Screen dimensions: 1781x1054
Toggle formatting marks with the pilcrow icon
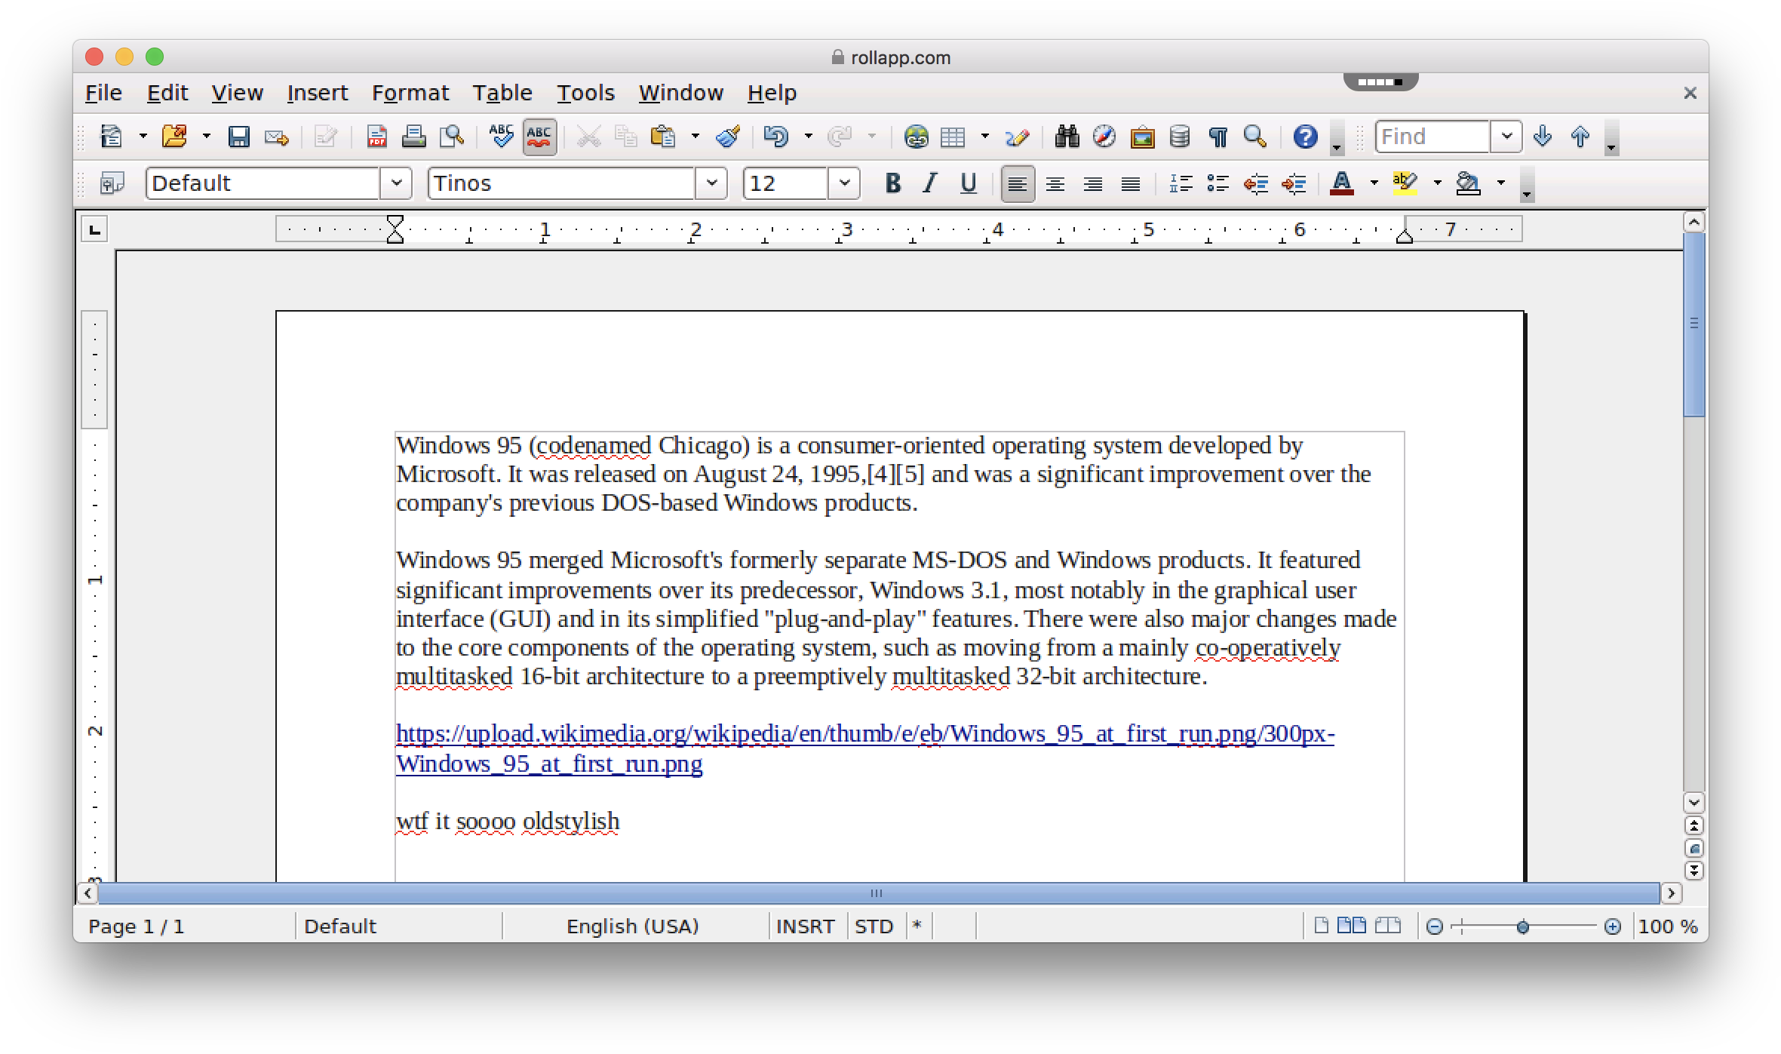[1218, 137]
